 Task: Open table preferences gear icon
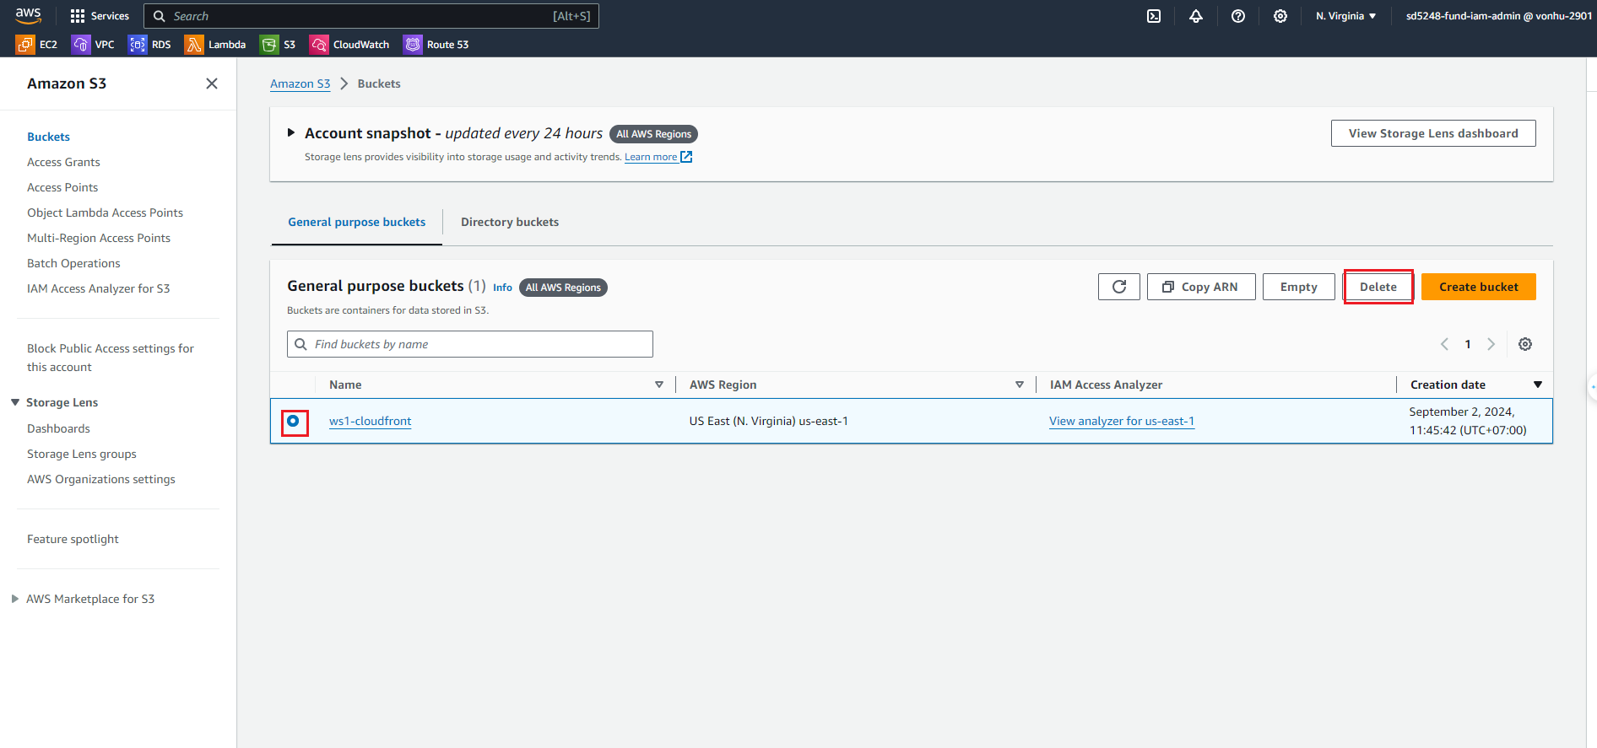[x=1525, y=344]
